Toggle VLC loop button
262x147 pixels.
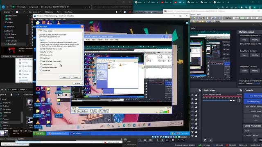[104, 111]
